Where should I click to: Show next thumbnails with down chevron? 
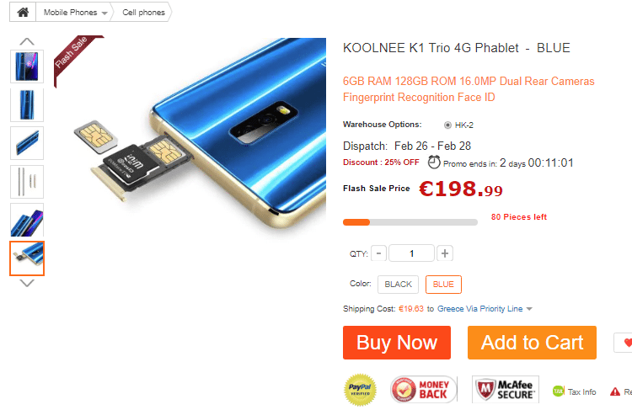[x=27, y=283]
